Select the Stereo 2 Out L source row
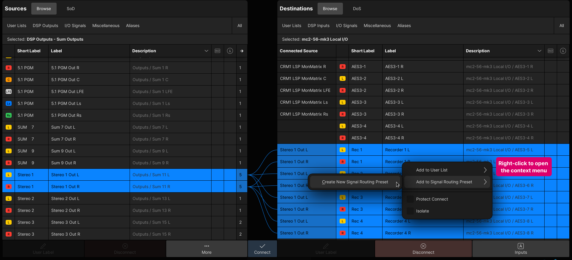 pos(89,198)
